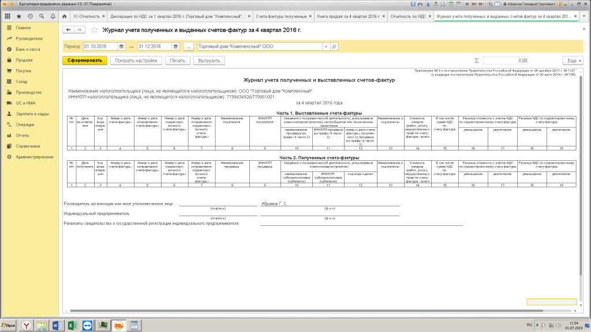Viewport: 591px width, 332px height.
Task: Open Excel from the taskbar
Action: pyautogui.click(x=72, y=325)
